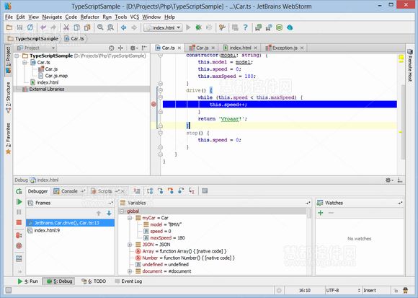
Task: Click Step Over icon in debugger toolbar
Action: (150, 191)
